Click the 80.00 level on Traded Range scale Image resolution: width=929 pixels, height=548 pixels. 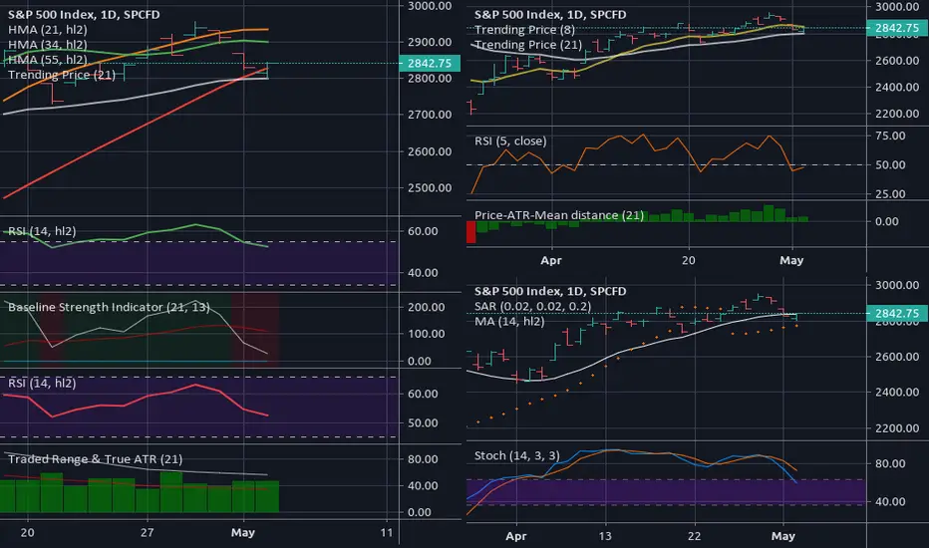pos(423,459)
